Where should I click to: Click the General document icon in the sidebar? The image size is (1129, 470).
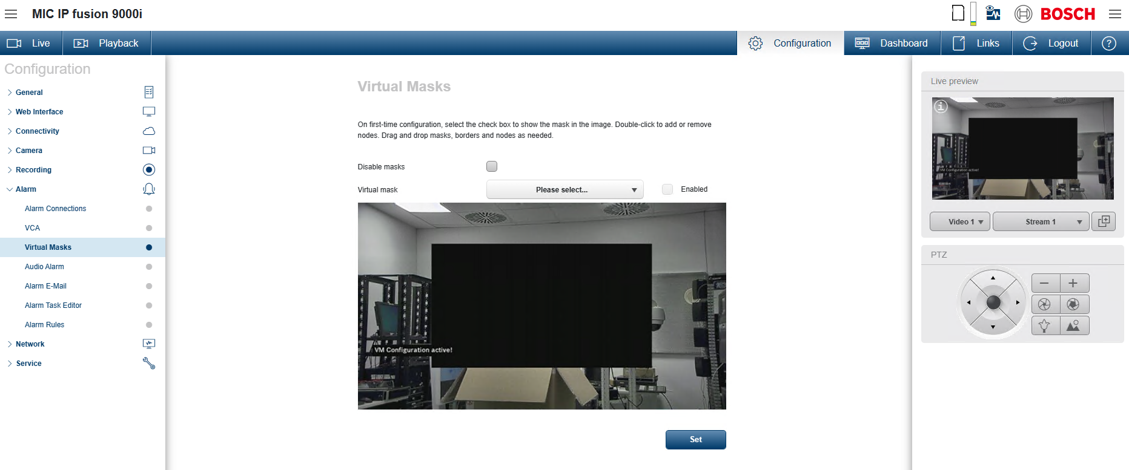[149, 92]
